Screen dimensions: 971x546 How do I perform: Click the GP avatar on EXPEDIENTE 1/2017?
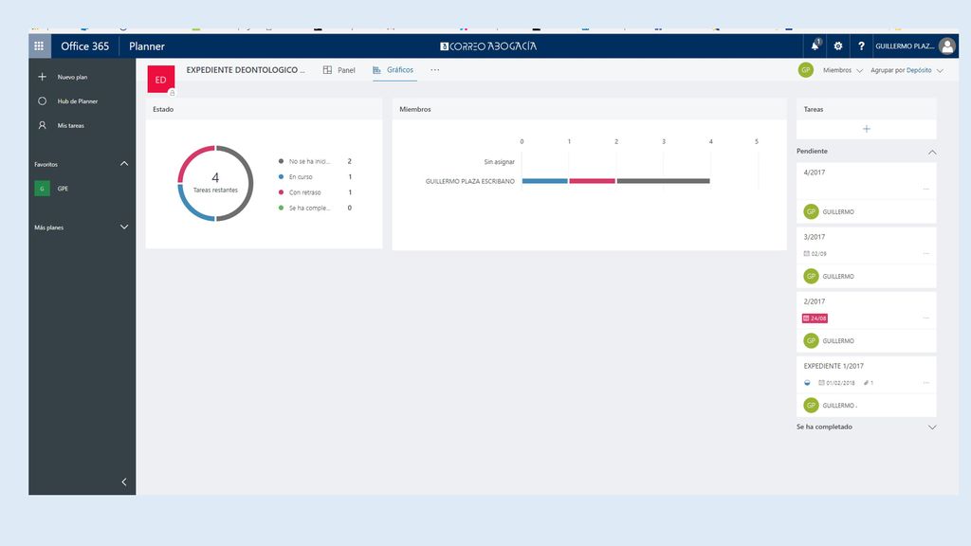pos(812,405)
